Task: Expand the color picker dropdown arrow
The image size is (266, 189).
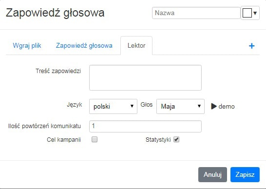Action: [x=255, y=13]
